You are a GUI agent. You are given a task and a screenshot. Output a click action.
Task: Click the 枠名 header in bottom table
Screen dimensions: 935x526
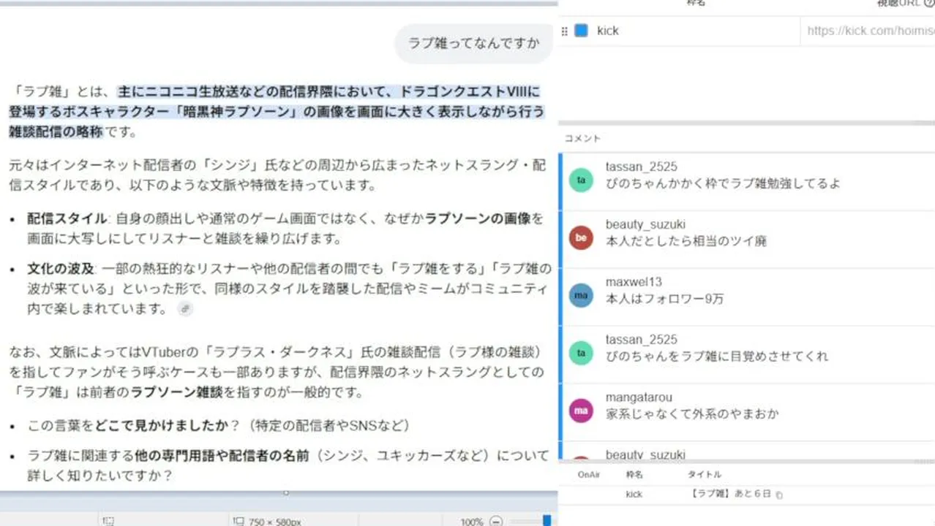tap(634, 475)
